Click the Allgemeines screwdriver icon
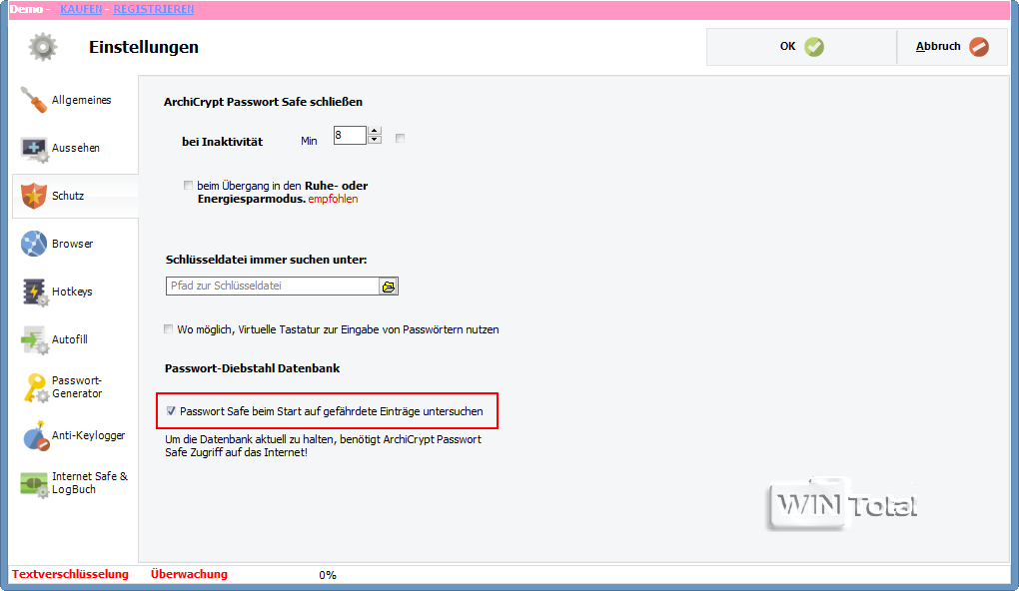1019x591 pixels. click(33, 100)
